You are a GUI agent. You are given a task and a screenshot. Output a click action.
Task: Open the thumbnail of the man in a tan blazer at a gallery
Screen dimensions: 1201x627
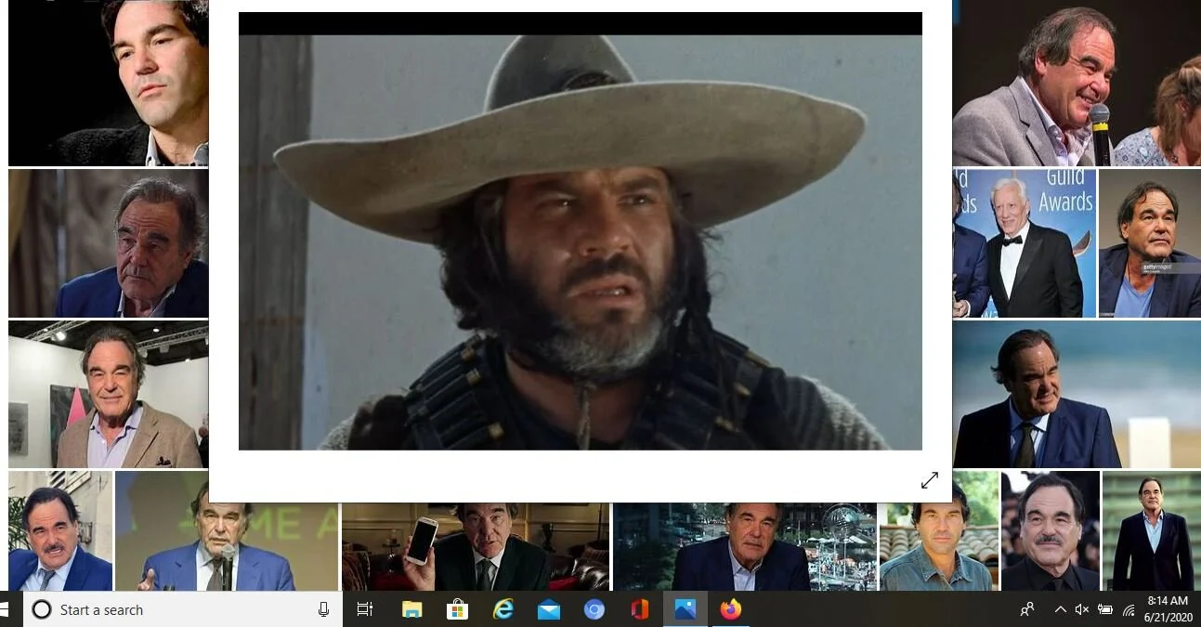click(x=108, y=394)
